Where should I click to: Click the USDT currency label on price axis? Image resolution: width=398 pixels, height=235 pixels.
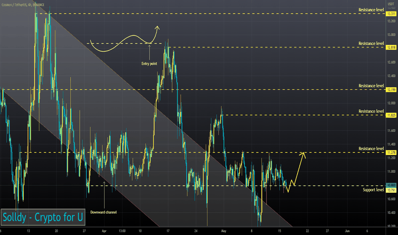point(391,4)
